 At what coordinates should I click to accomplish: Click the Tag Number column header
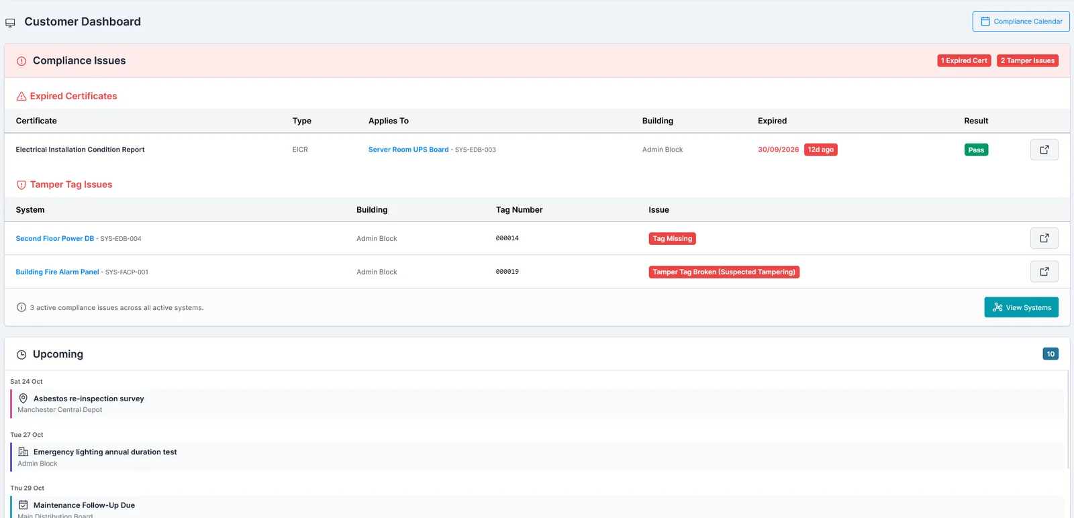click(520, 210)
